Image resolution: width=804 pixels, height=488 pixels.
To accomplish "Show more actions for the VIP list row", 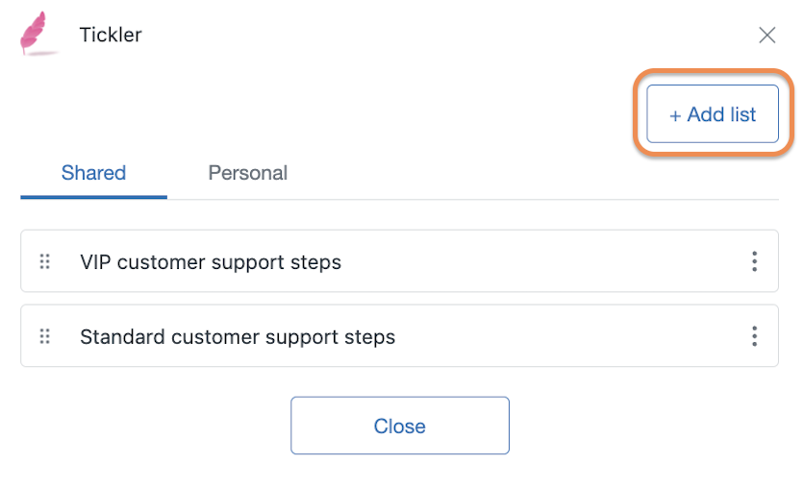I will [x=754, y=261].
